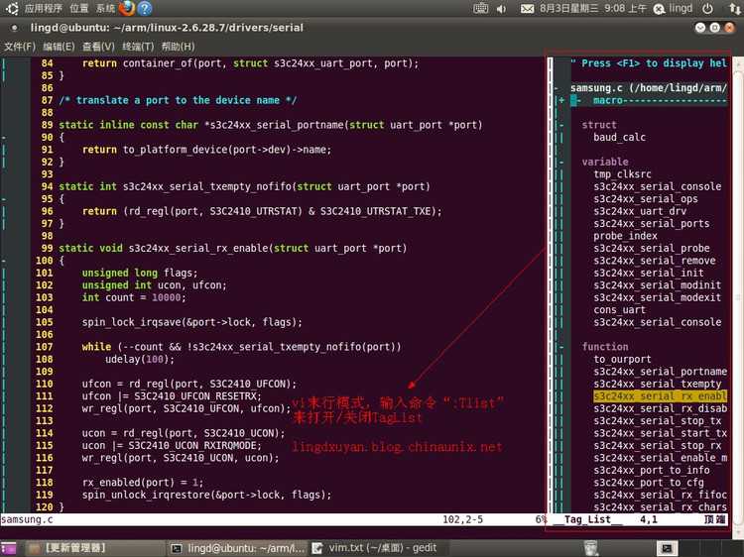Open the 系统 system menu
Image resolution: width=744 pixels, height=557 pixels.
pyautogui.click(x=105, y=8)
